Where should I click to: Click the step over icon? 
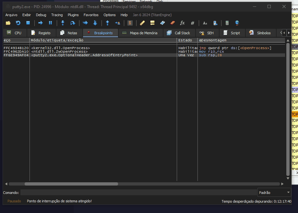click(x=73, y=23)
